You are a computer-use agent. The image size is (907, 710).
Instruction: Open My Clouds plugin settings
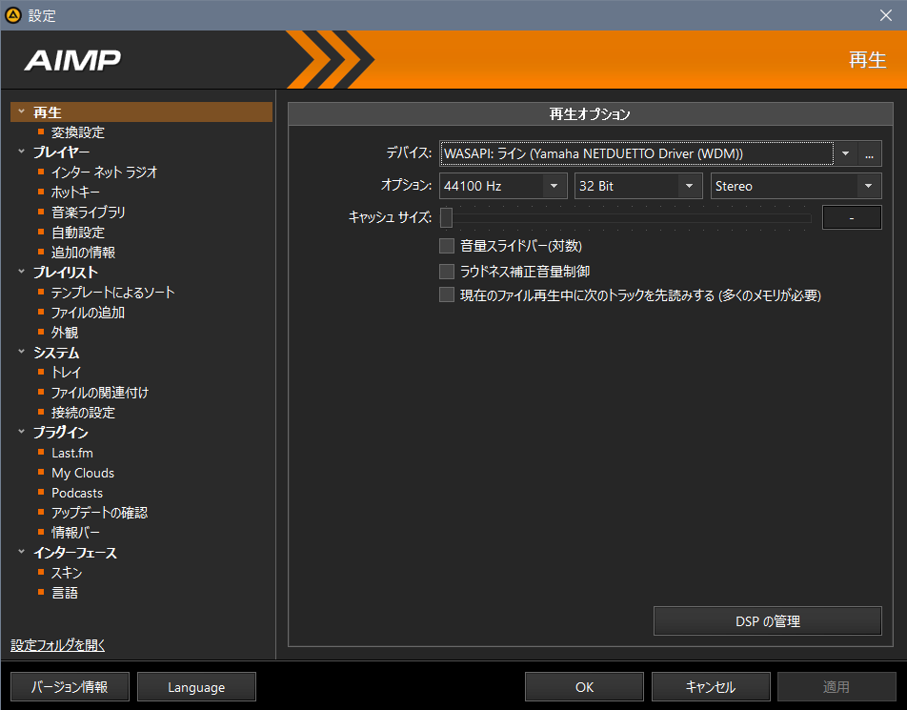pos(83,473)
